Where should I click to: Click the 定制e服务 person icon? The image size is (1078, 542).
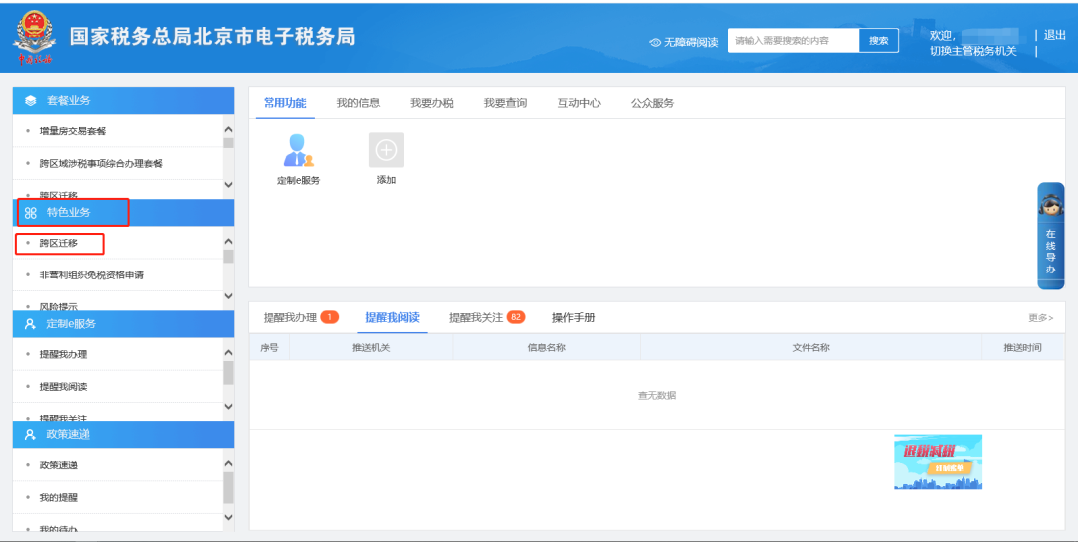coord(298,150)
